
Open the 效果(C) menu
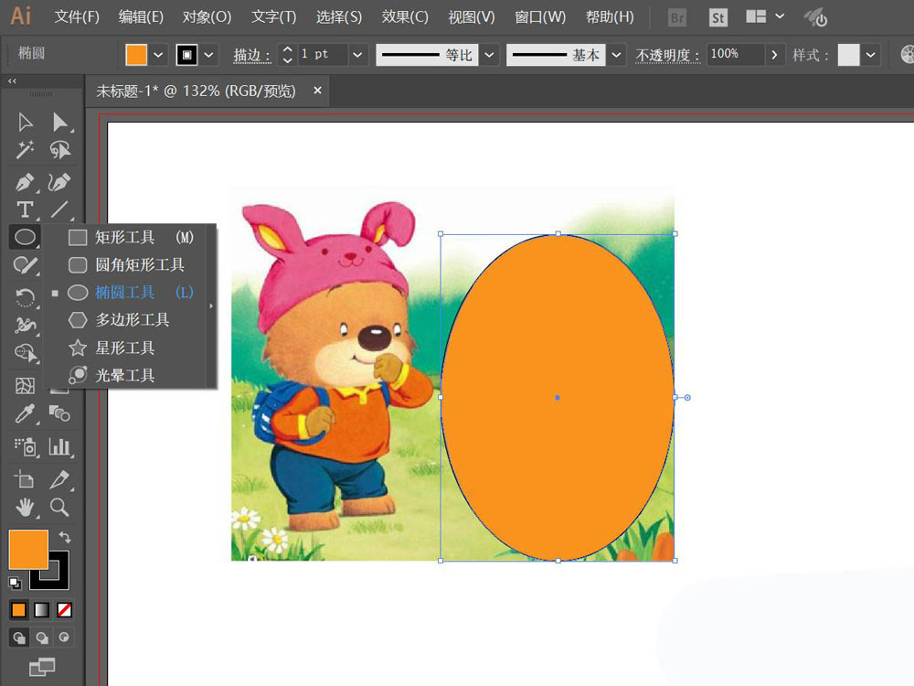coord(405,16)
